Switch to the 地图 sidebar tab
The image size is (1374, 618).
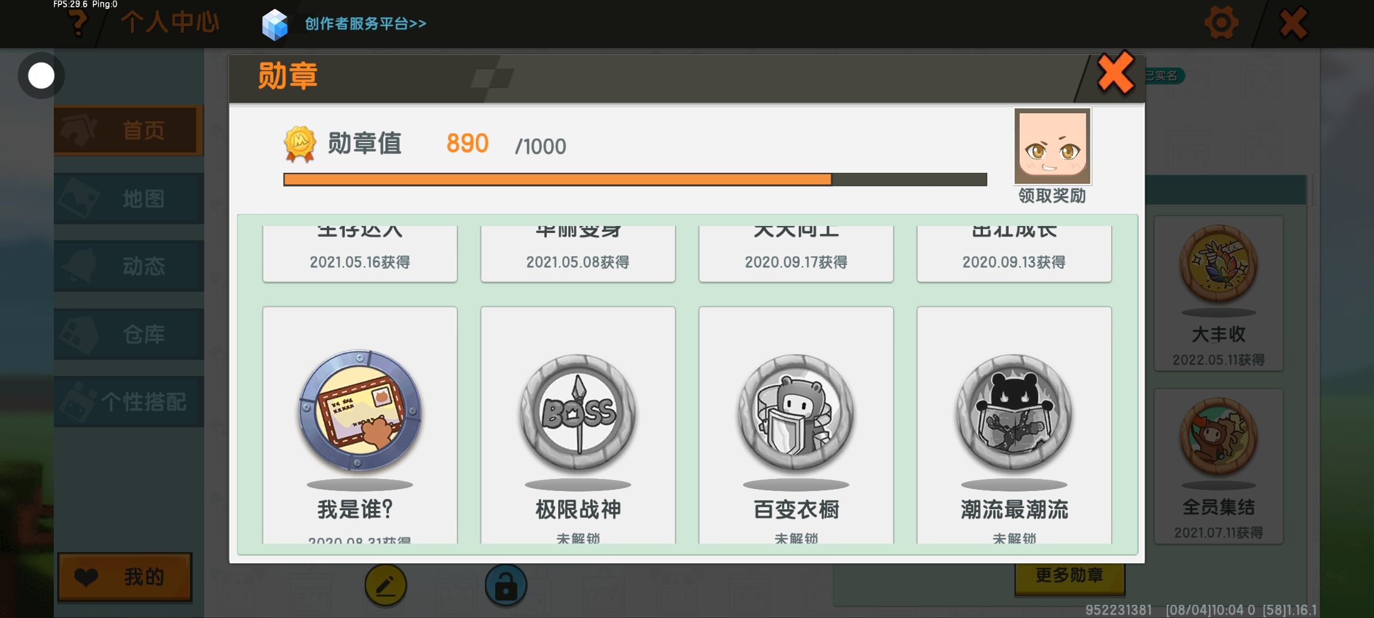129,198
